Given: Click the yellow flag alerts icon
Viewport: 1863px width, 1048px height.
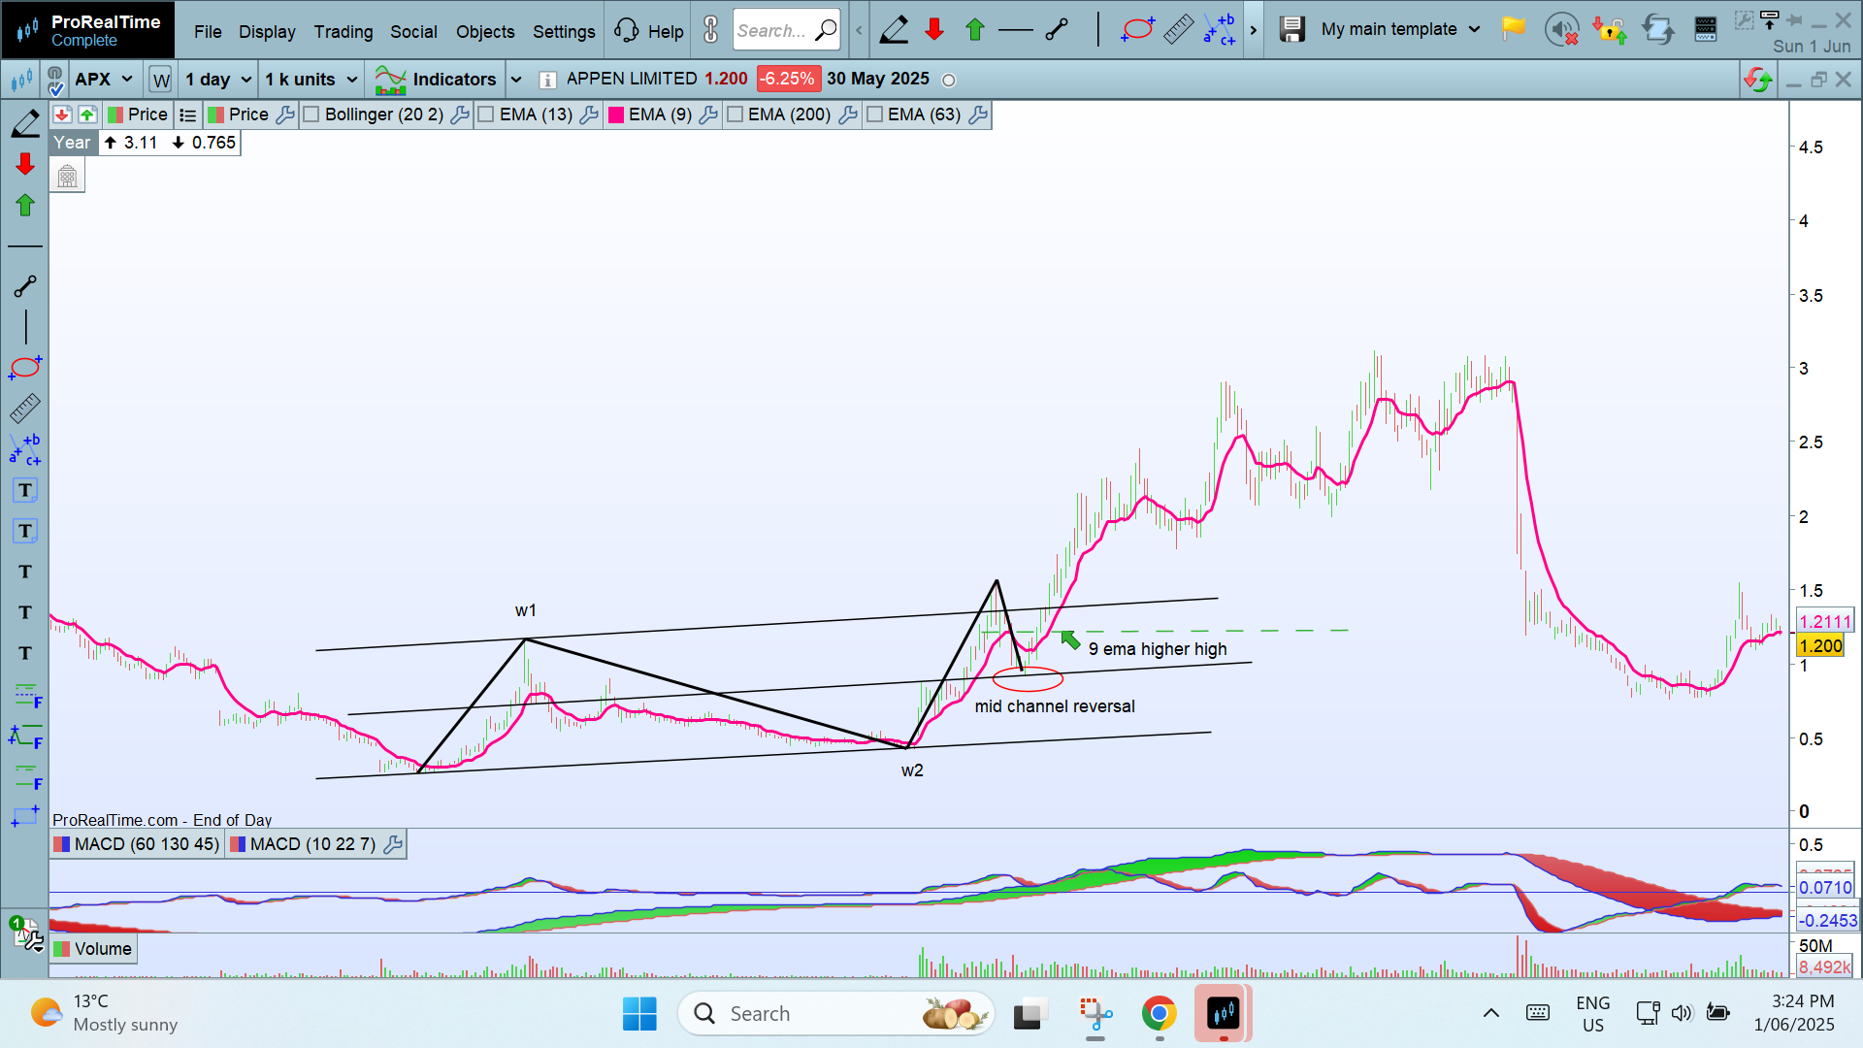Looking at the screenshot, I should coord(1513,29).
